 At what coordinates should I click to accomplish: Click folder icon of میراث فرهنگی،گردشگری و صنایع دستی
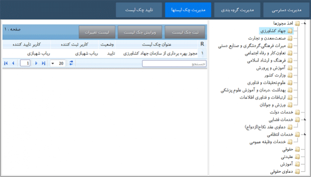click(290, 46)
